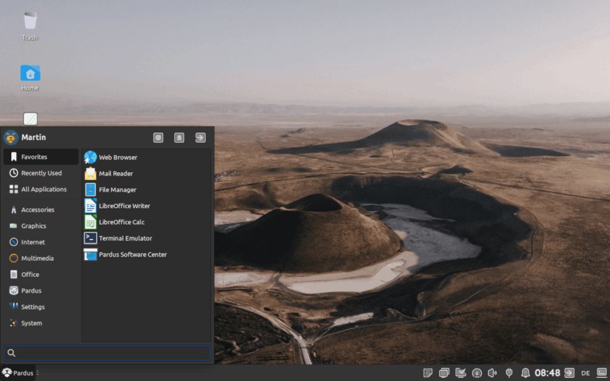Launch LibreOffice Writer
The height and width of the screenshot is (381, 610).
pyautogui.click(x=117, y=205)
